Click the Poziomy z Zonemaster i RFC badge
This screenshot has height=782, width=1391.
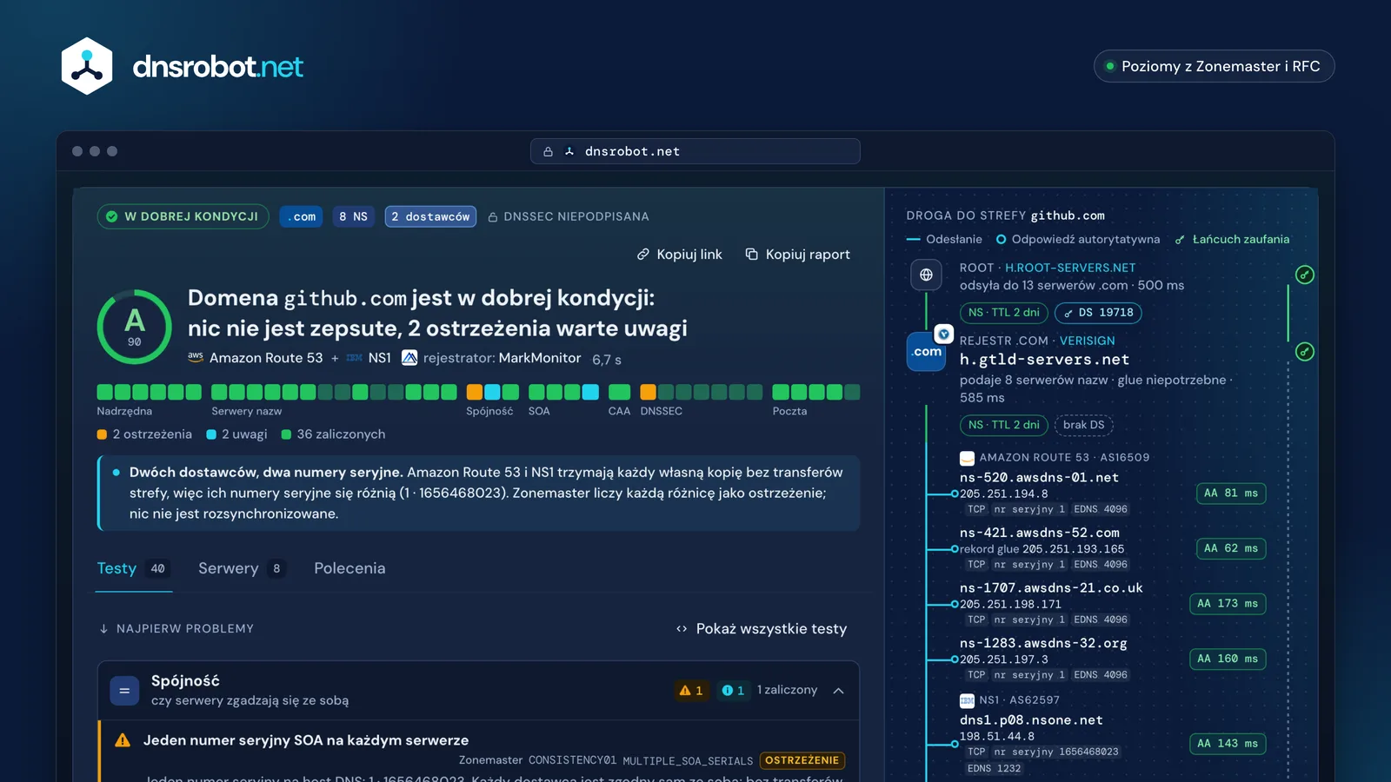[1214, 66]
